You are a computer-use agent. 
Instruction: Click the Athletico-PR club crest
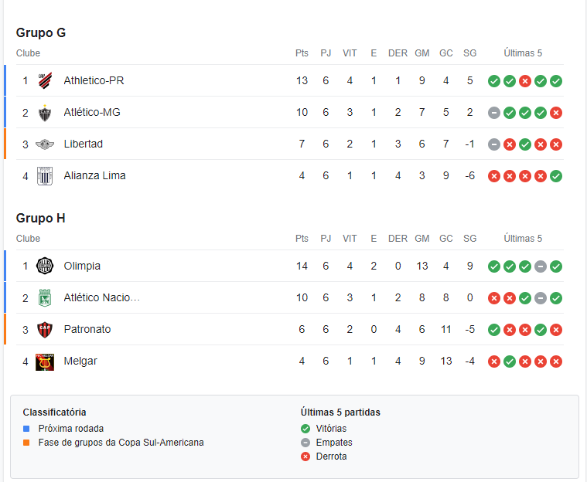(x=45, y=80)
